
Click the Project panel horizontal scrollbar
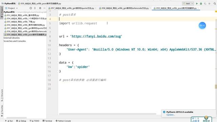click(17, 118)
